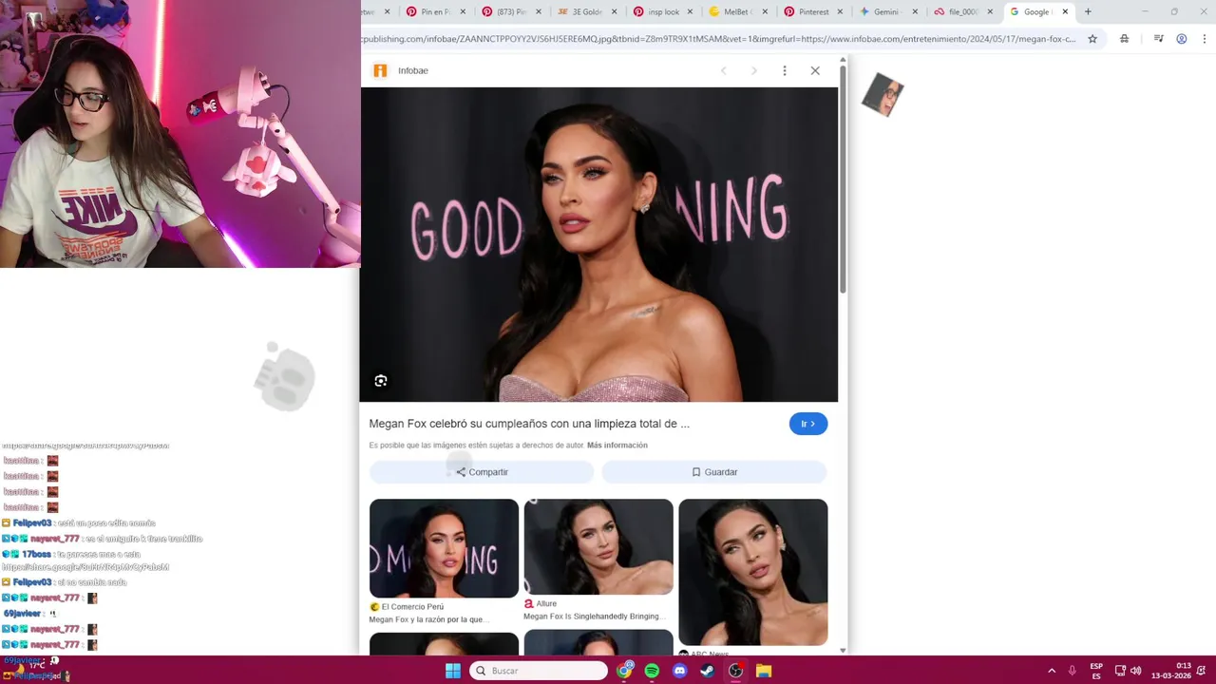This screenshot has height=684, width=1216.
Task: Switch to the Gemini tab
Action: [889, 11]
